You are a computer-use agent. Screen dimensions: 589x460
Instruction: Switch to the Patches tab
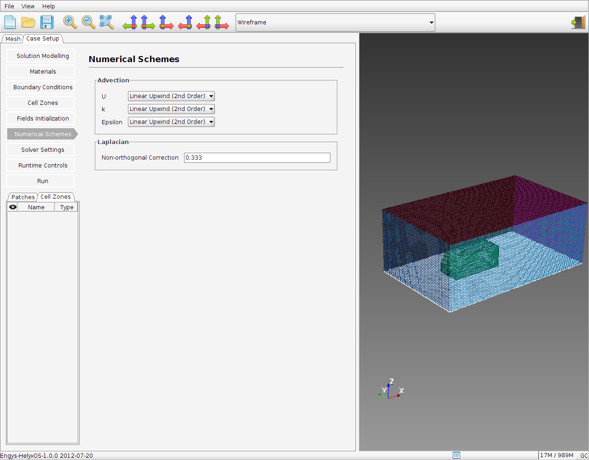[x=23, y=197]
